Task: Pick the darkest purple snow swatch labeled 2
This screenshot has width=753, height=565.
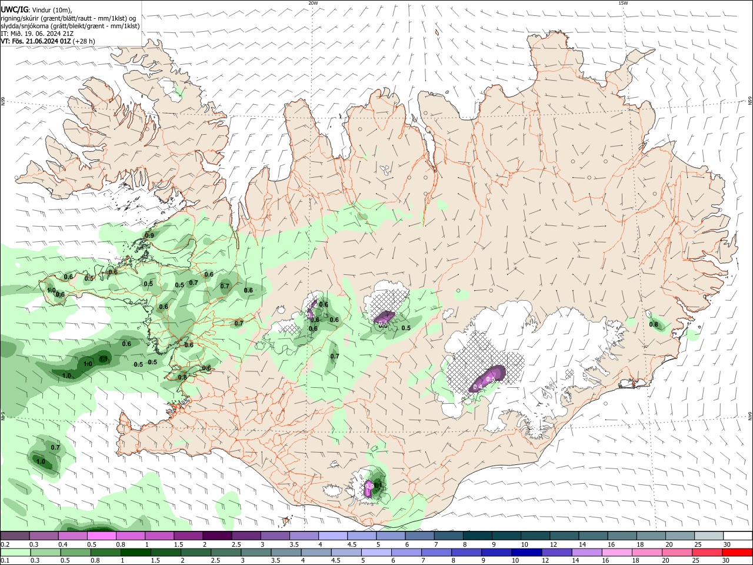Action: [x=217, y=536]
